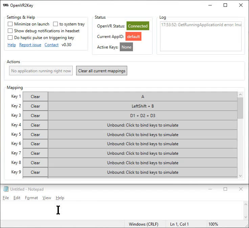Click the Report issue link

point(30,45)
